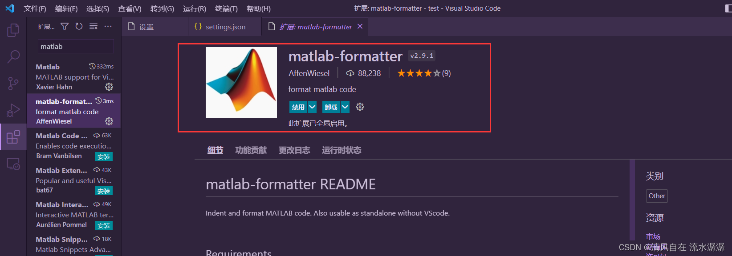The width and height of the screenshot is (732, 256).
Task: Open the 编辑(E) menu
Action: coord(66,8)
